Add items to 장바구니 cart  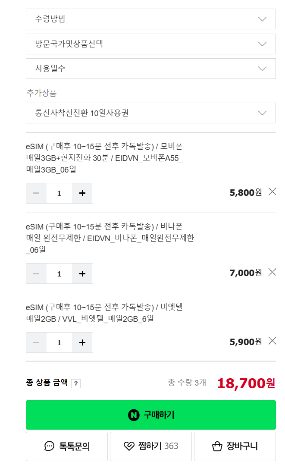pyautogui.click(x=235, y=446)
